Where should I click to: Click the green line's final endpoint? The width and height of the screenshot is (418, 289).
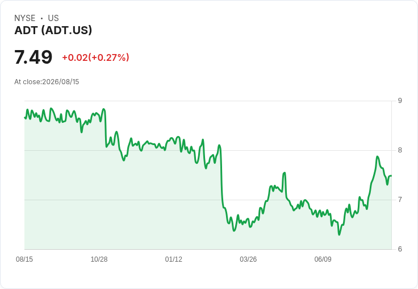click(x=391, y=175)
